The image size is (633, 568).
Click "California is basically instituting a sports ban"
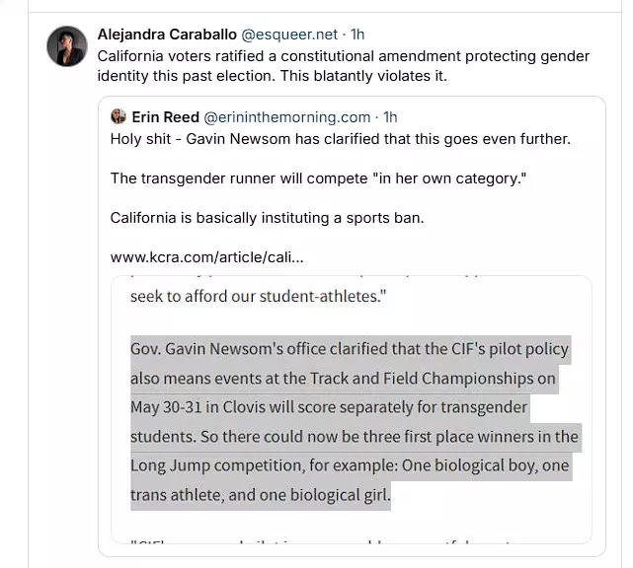coord(267,217)
